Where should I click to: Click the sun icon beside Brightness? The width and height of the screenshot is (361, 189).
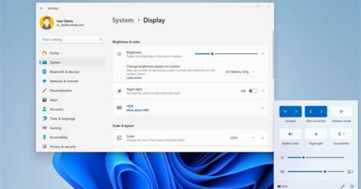coord(119,54)
